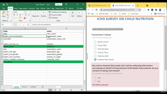Image resolution: width=167 pixels, height=94 pixels.
Task: Open the File tab in Excel
Action: coord(4,8)
